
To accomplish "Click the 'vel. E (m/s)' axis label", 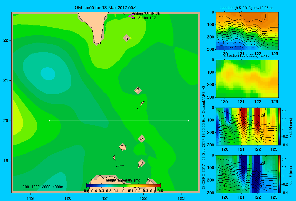I will [x=291, y=175].
